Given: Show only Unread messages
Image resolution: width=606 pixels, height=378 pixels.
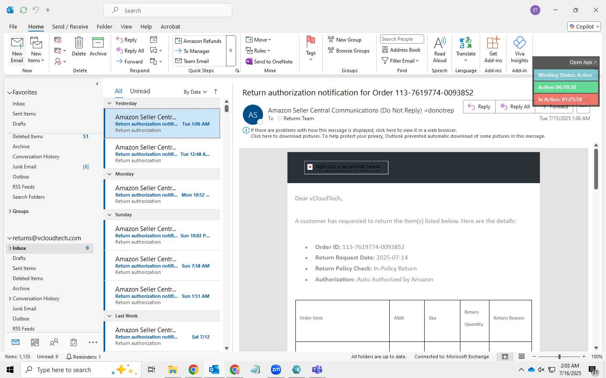Looking at the screenshot, I should 140,91.
